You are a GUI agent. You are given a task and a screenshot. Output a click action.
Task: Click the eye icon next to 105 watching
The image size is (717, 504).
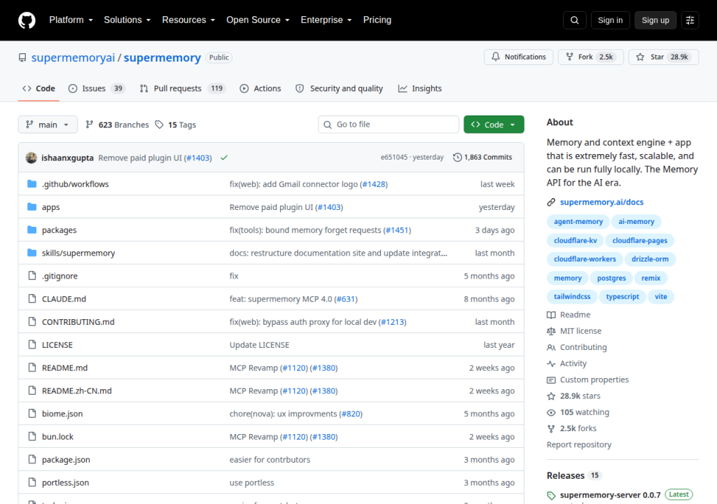coord(551,412)
